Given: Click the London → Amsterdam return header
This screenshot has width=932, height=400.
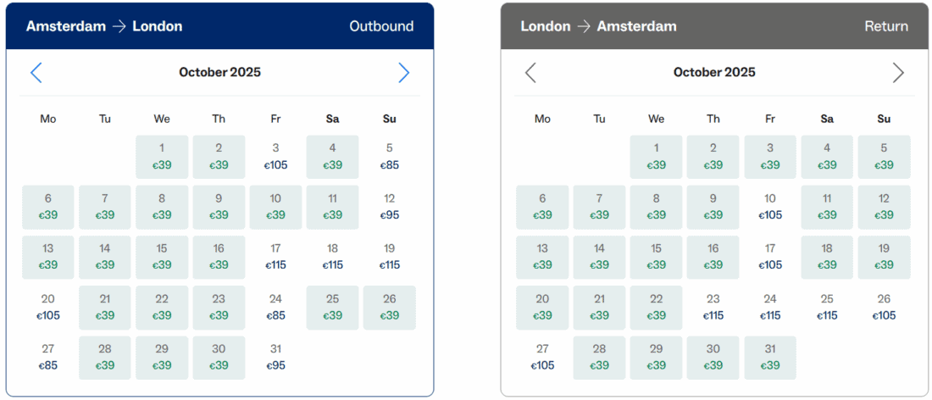Looking at the screenshot, I should click(598, 26).
